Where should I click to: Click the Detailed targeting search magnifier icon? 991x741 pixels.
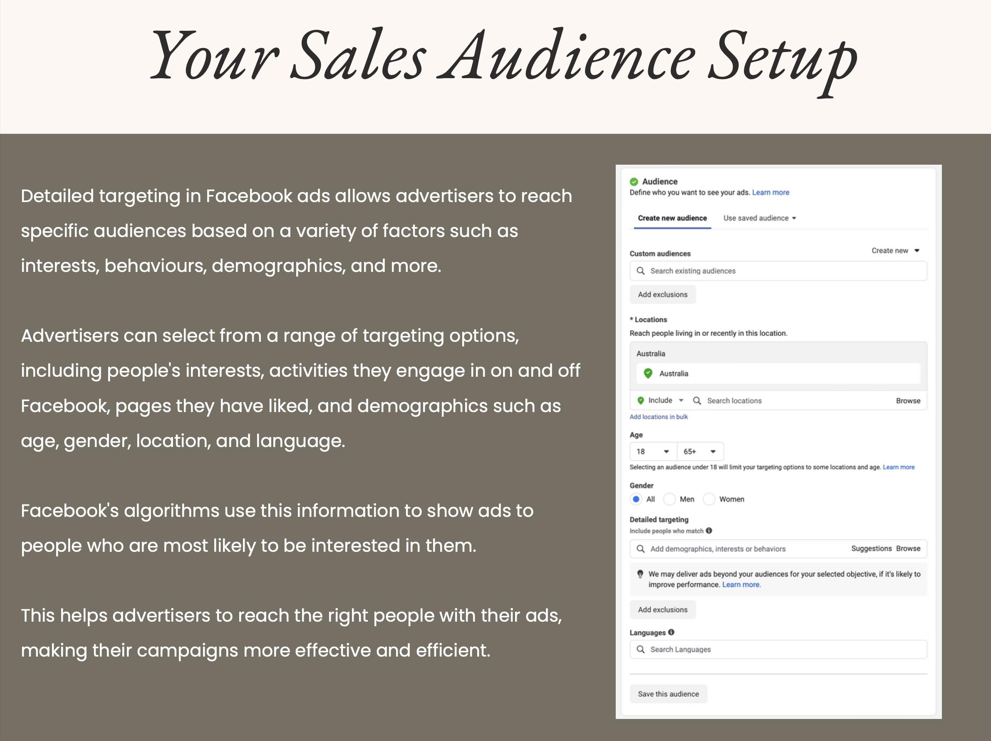(641, 549)
